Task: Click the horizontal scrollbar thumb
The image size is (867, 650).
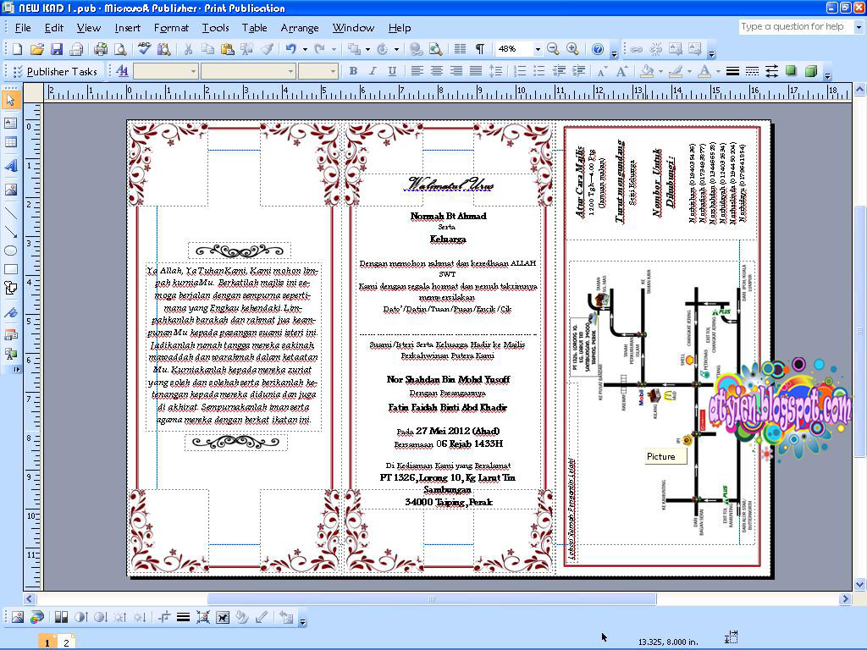Action: (x=432, y=598)
